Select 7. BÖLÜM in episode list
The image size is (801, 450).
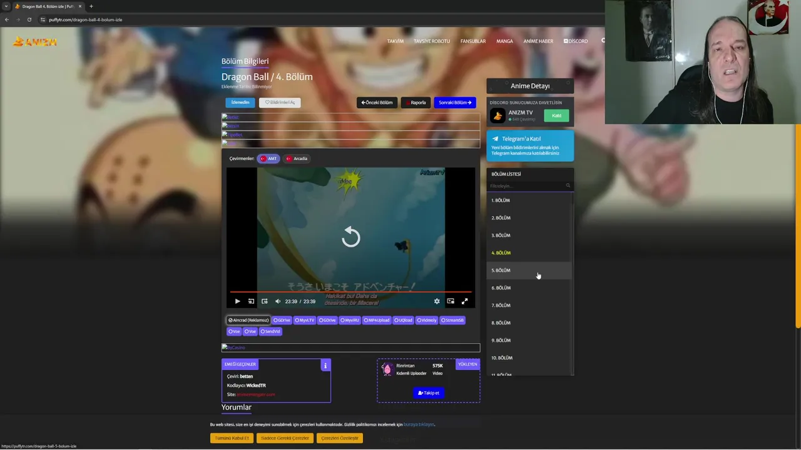pos(528,305)
